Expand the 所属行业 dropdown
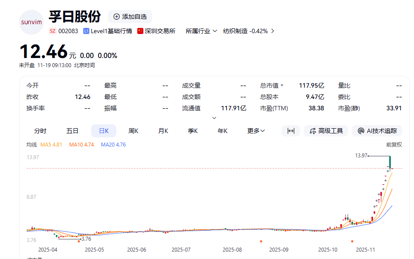 pos(201,31)
